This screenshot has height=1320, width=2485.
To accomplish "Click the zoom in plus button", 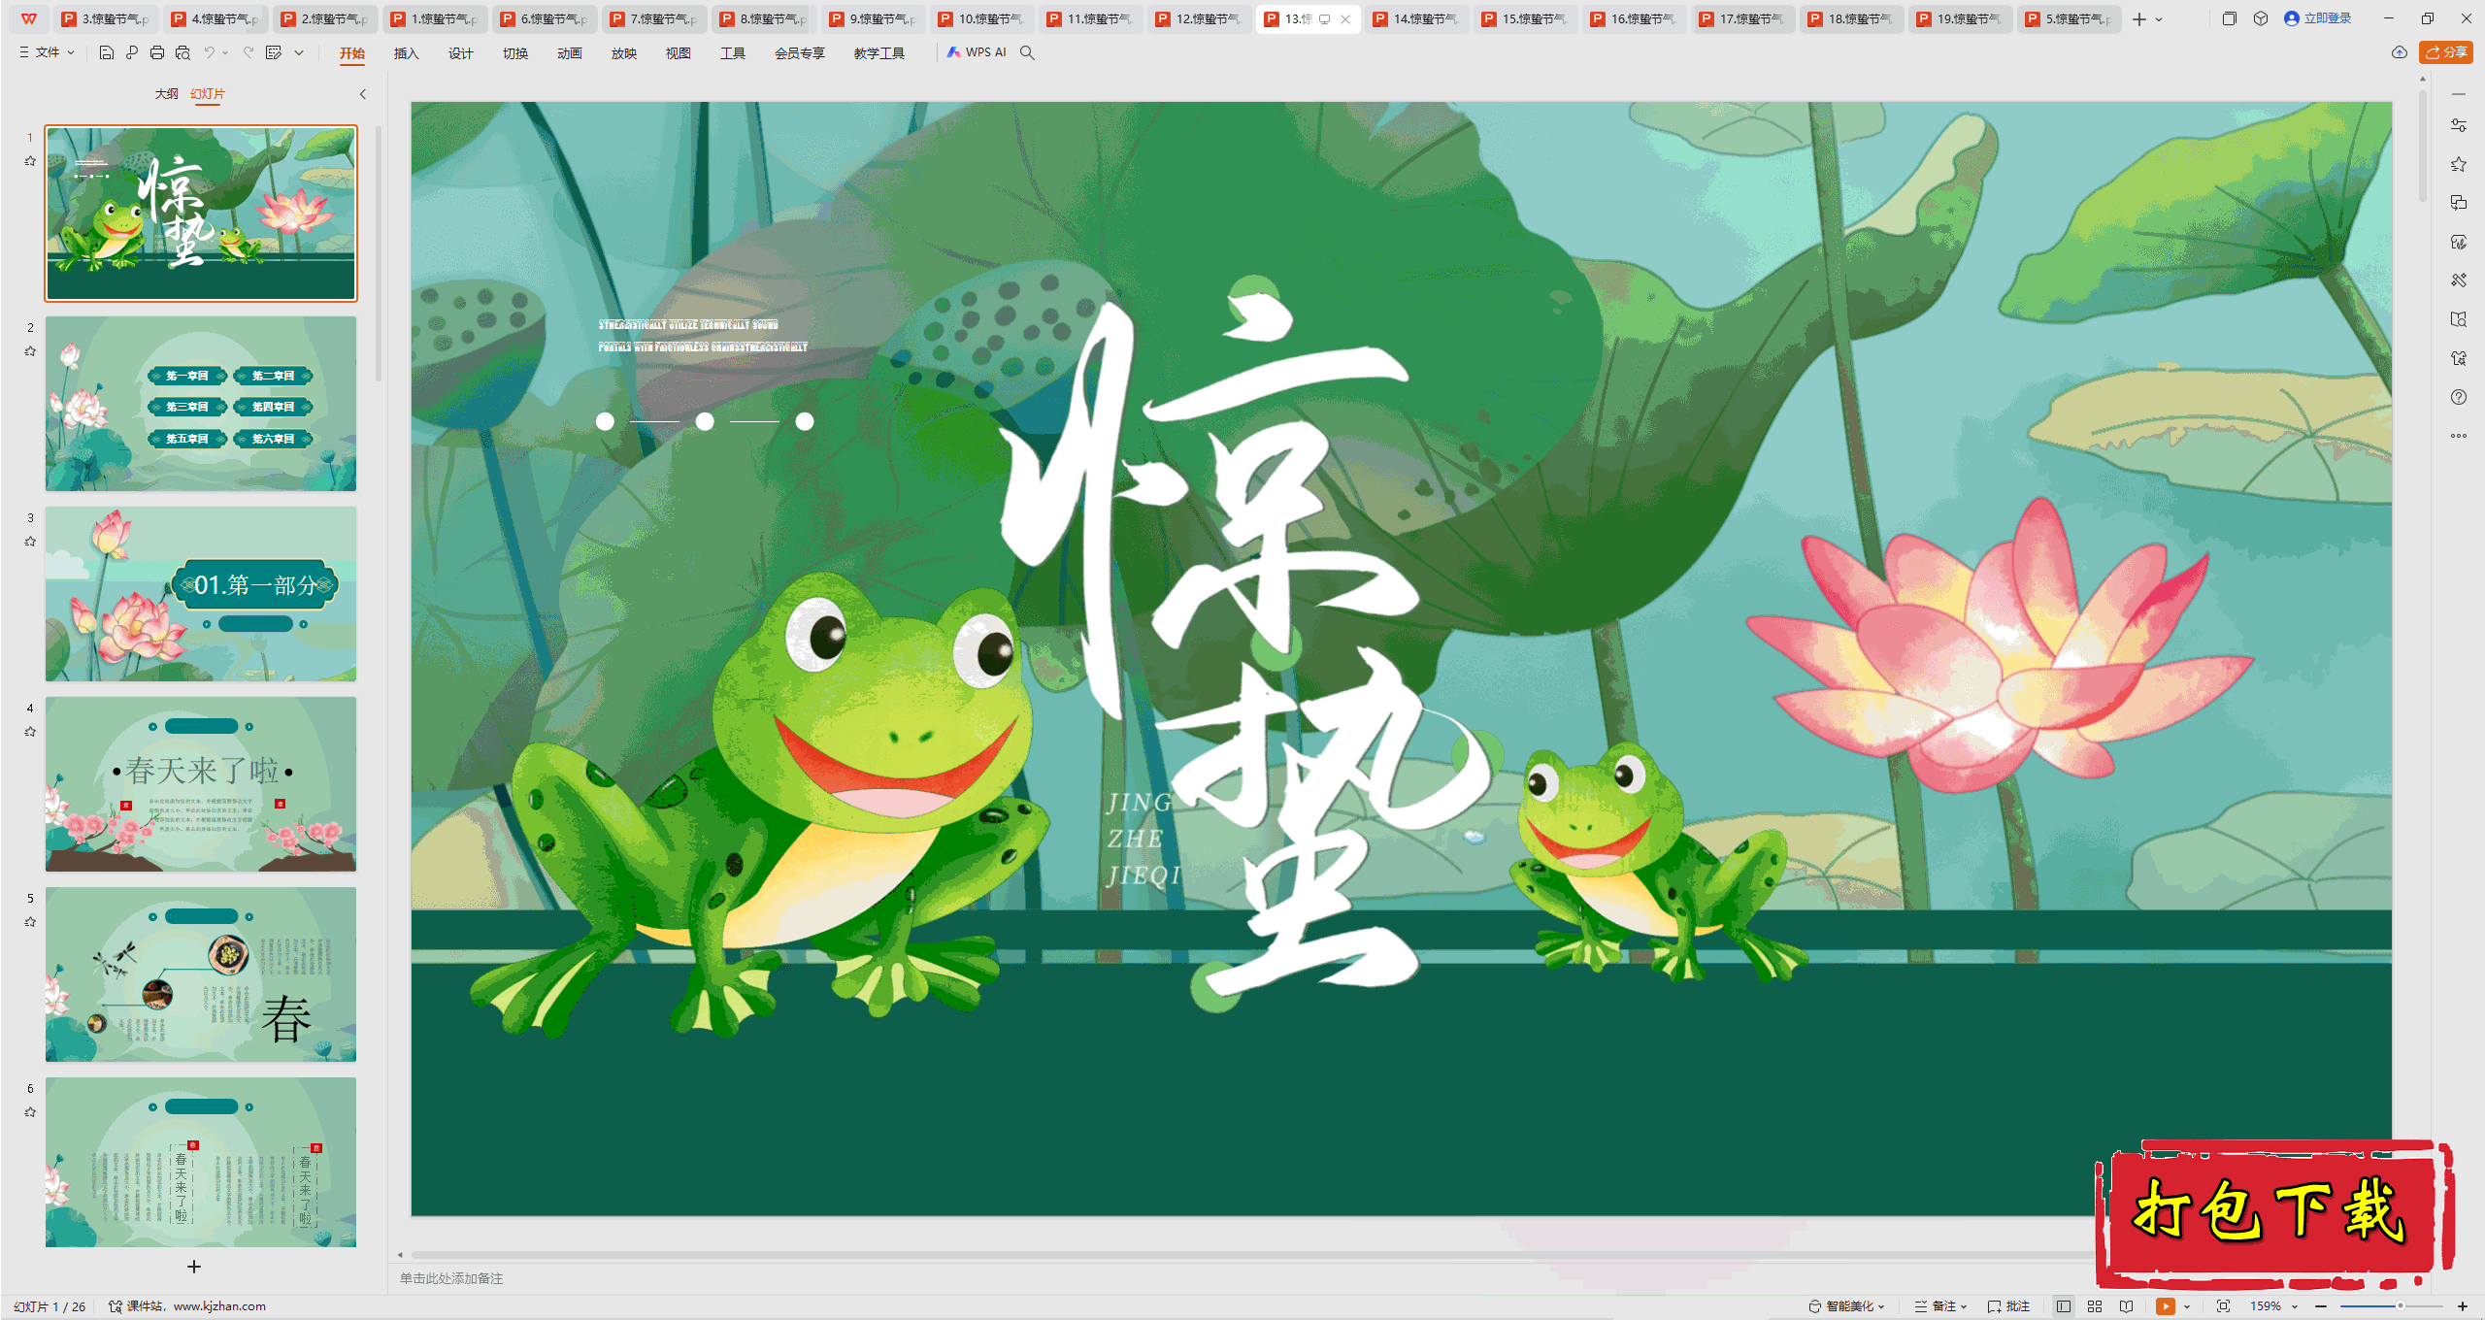I will tap(2463, 1306).
